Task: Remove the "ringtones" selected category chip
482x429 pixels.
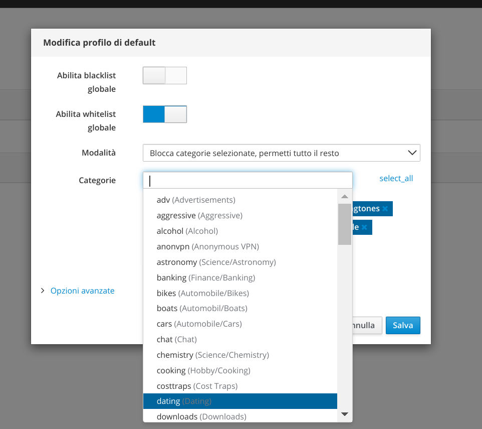Action: pyautogui.click(x=385, y=208)
